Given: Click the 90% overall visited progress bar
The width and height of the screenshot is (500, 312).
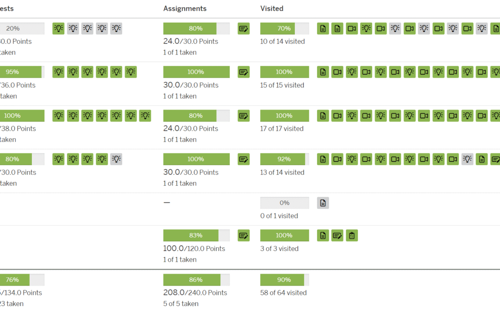Looking at the screenshot, I should pos(284,280).
